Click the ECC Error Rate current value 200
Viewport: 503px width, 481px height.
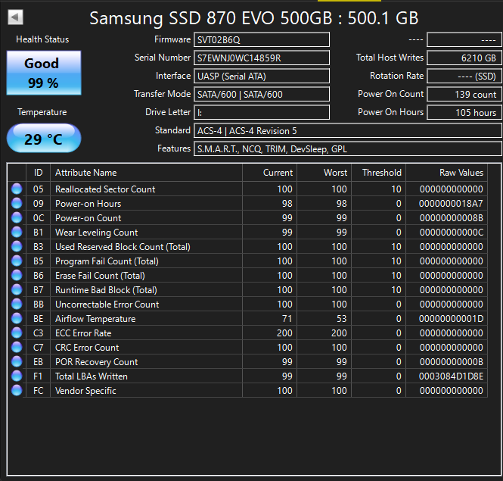click(x=284, y=333)
